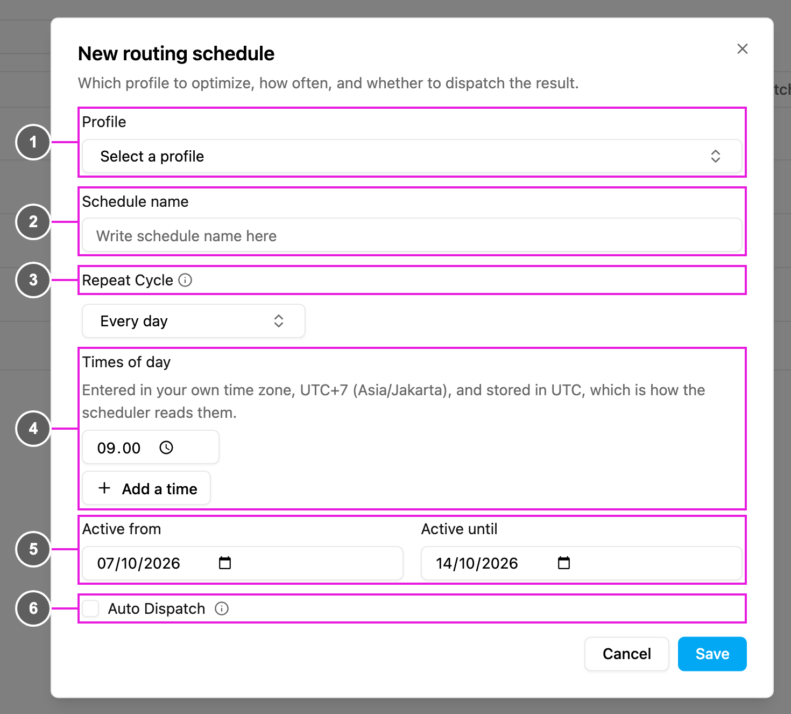This screenshot has width=791, height=714.
Task: Click the Add a time button
Action: click(146, 488)
